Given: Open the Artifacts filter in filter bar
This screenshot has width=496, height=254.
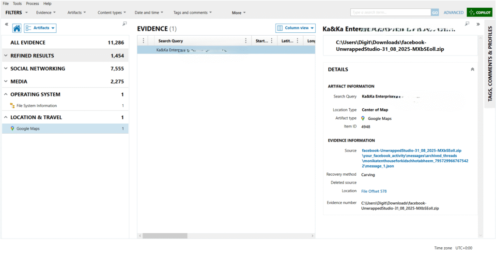Looking at the screenshot, I should point(77,13).
